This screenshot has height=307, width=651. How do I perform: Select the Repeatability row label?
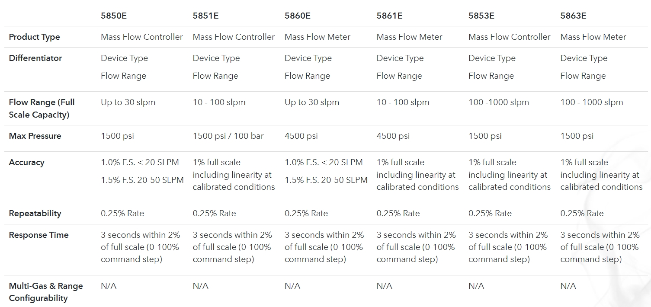[35, 214]
